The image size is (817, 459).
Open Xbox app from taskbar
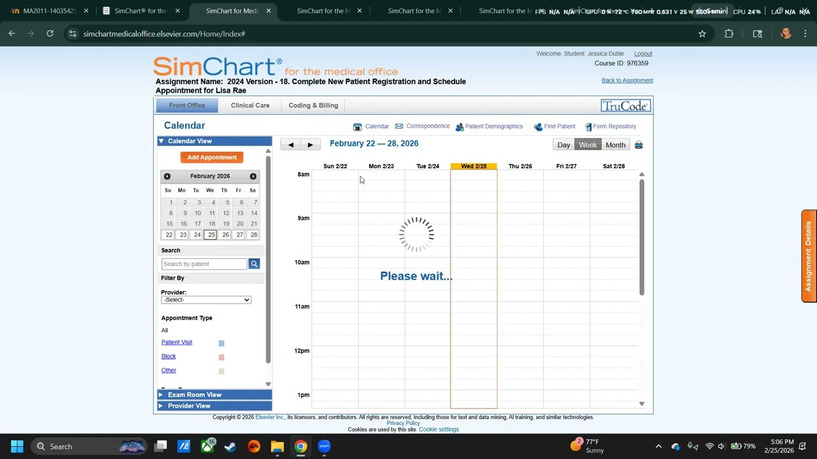tap(207, 446)
